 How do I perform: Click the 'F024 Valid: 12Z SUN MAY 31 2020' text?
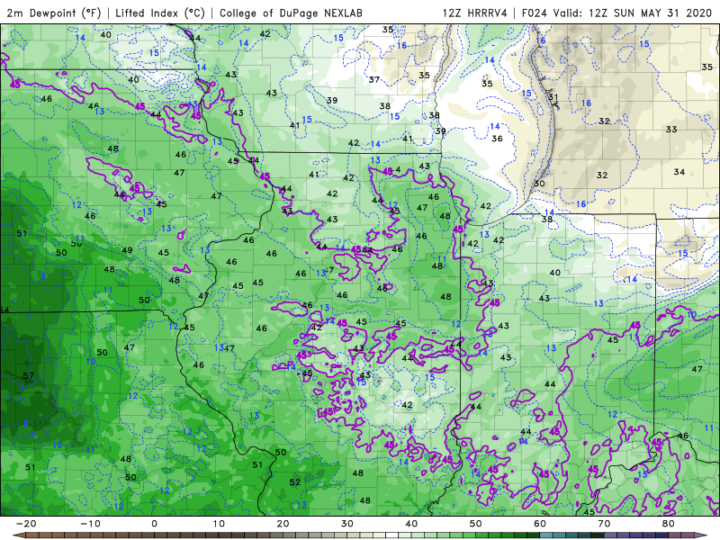pos(616,13)
